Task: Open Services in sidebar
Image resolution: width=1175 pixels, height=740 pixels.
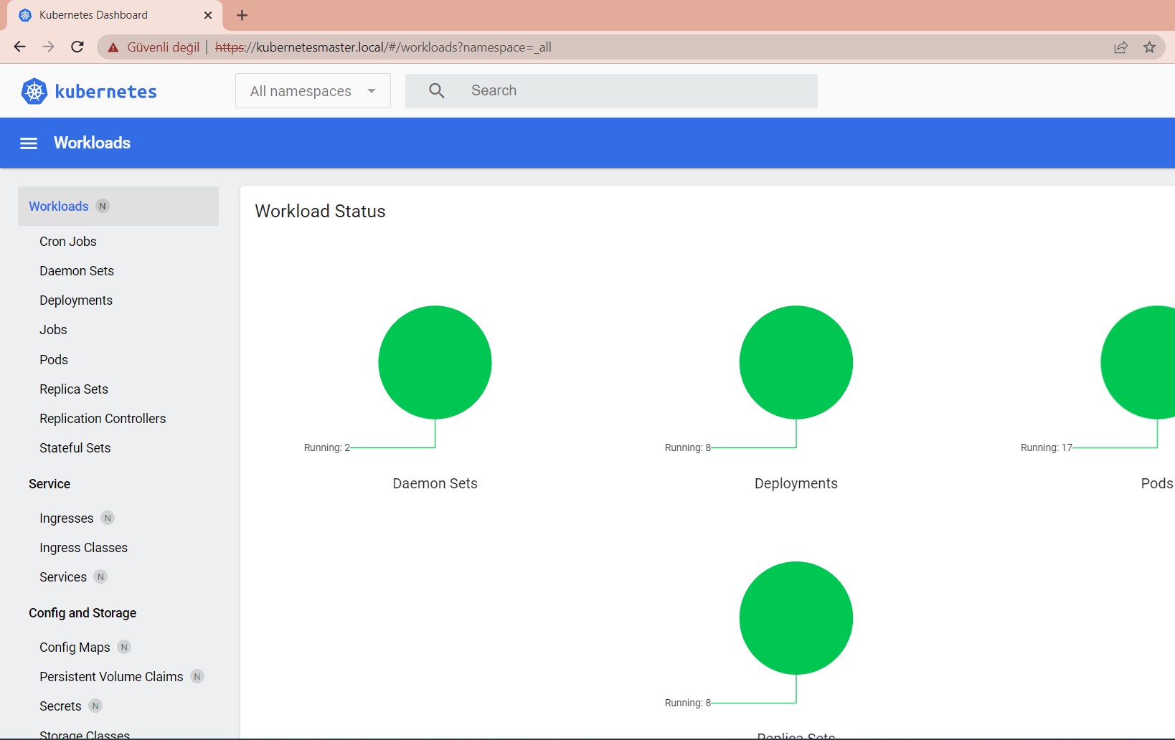Action: point(63,577)
